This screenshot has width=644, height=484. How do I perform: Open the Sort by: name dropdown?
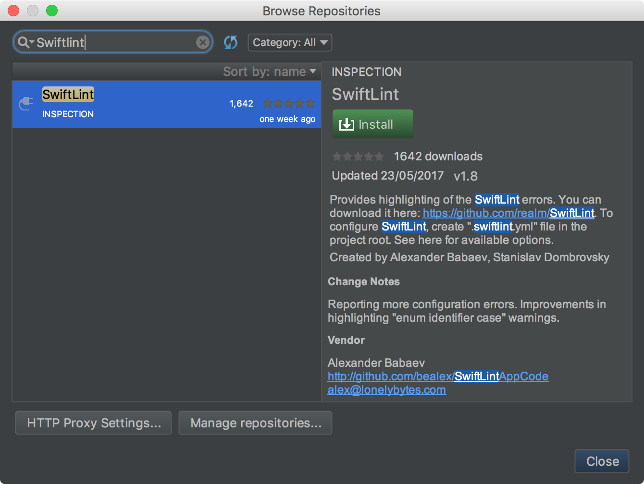[270, 72]
